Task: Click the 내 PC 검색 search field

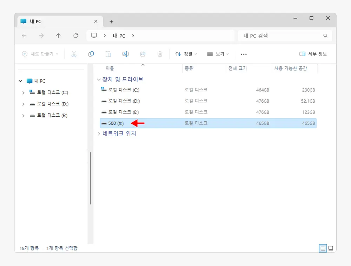Action: (x=281, y=35)
